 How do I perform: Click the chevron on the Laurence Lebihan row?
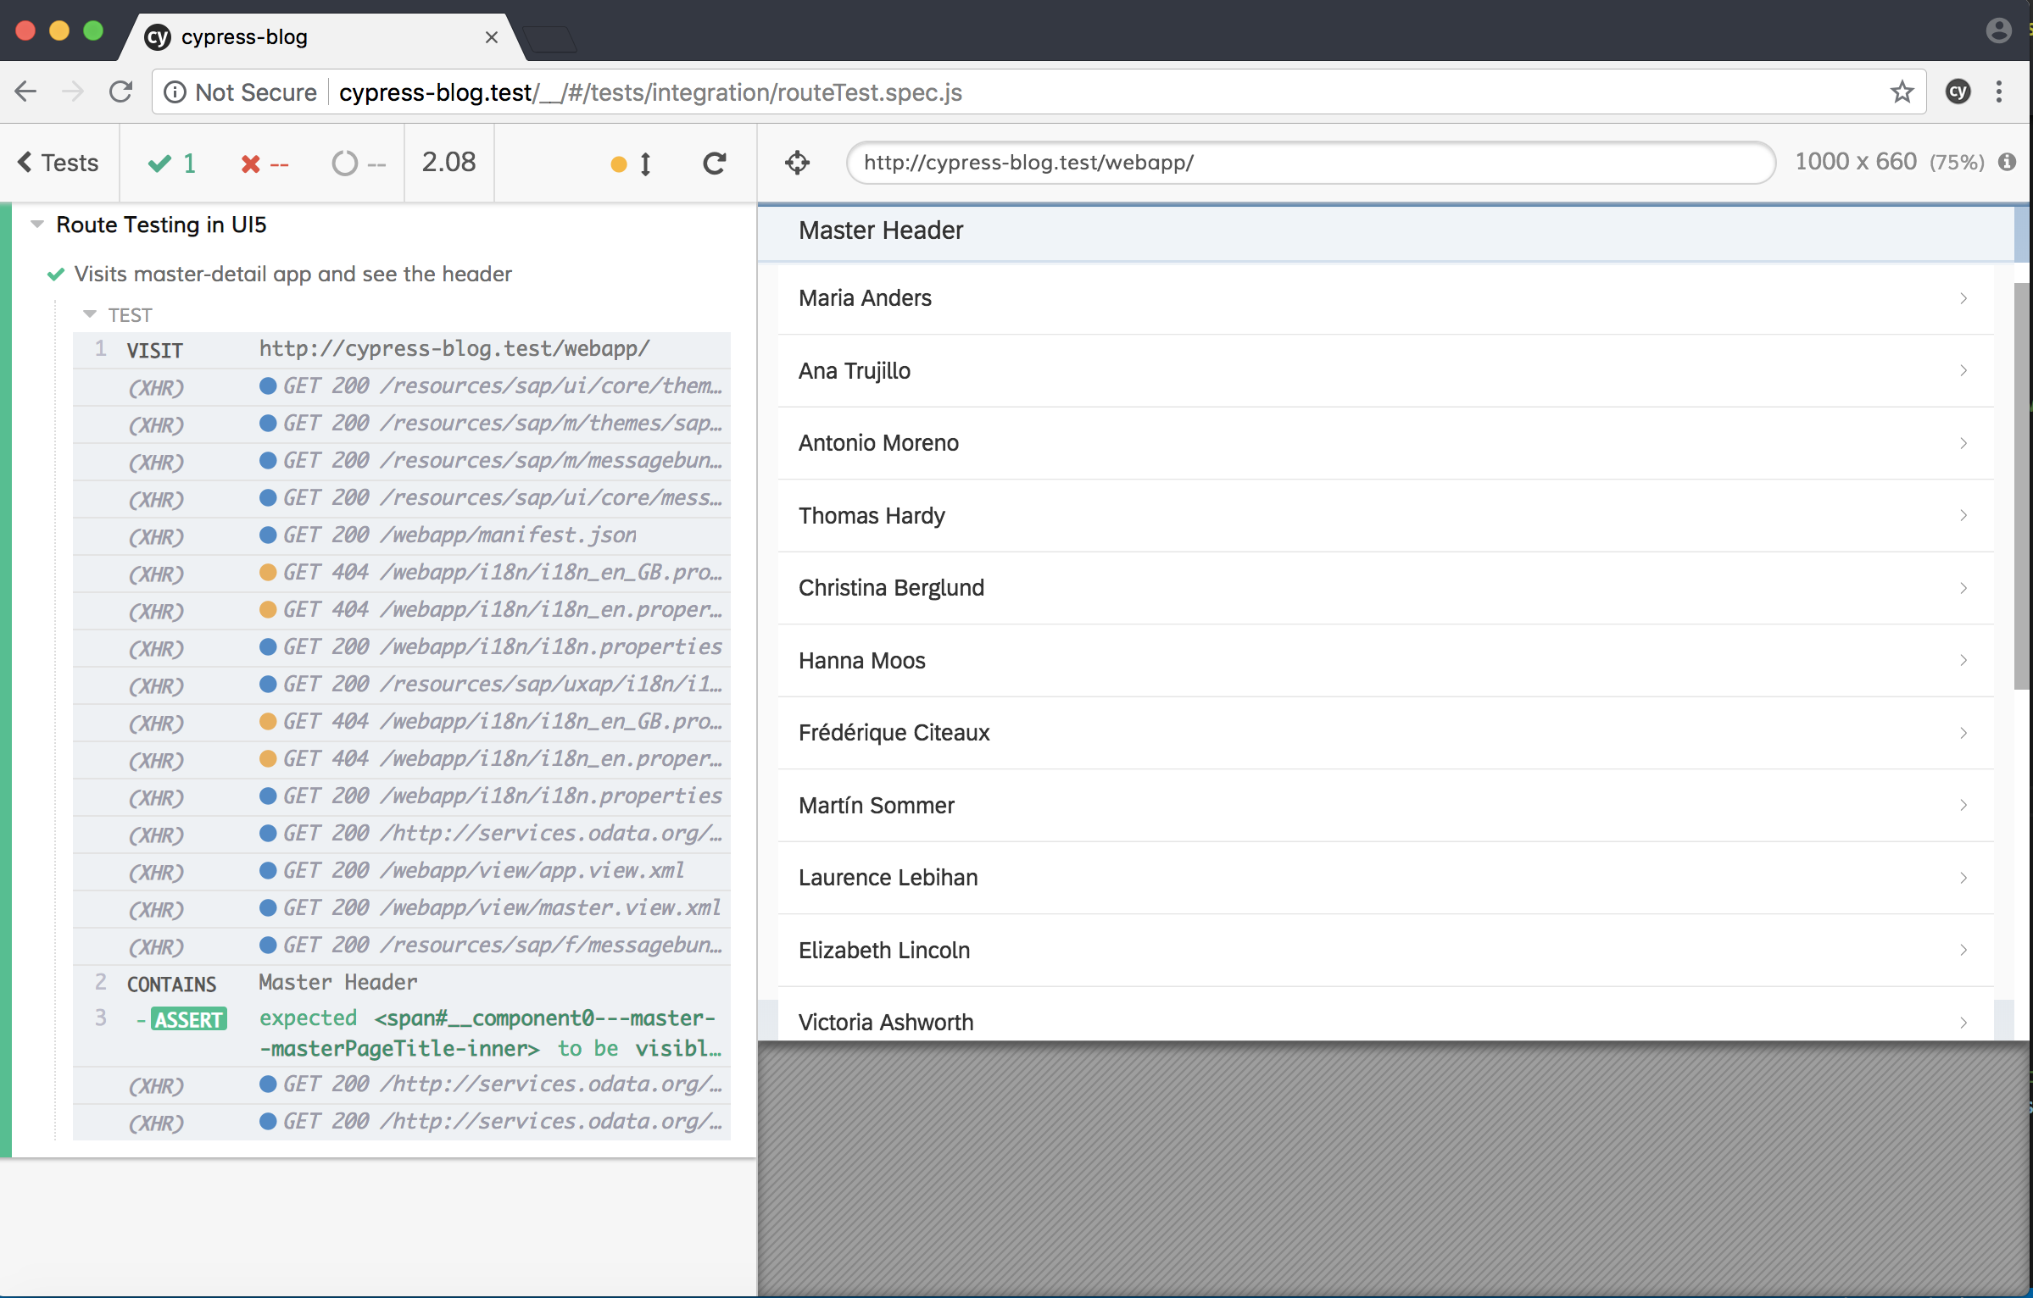coord(1963,878)
